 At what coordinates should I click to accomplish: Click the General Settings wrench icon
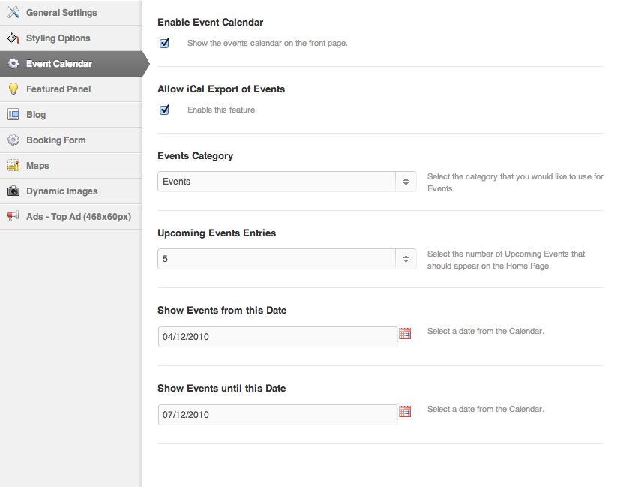tap(13, 12)
